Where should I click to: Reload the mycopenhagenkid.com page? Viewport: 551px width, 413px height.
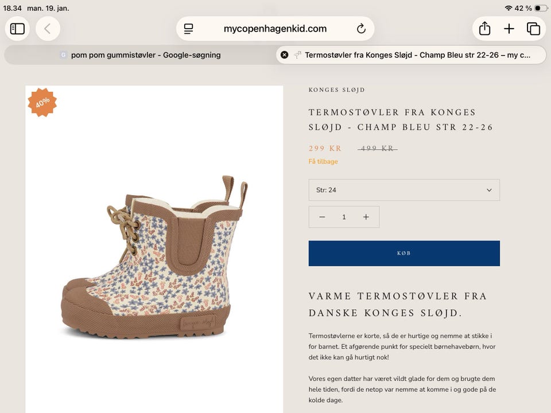point(361,29)
